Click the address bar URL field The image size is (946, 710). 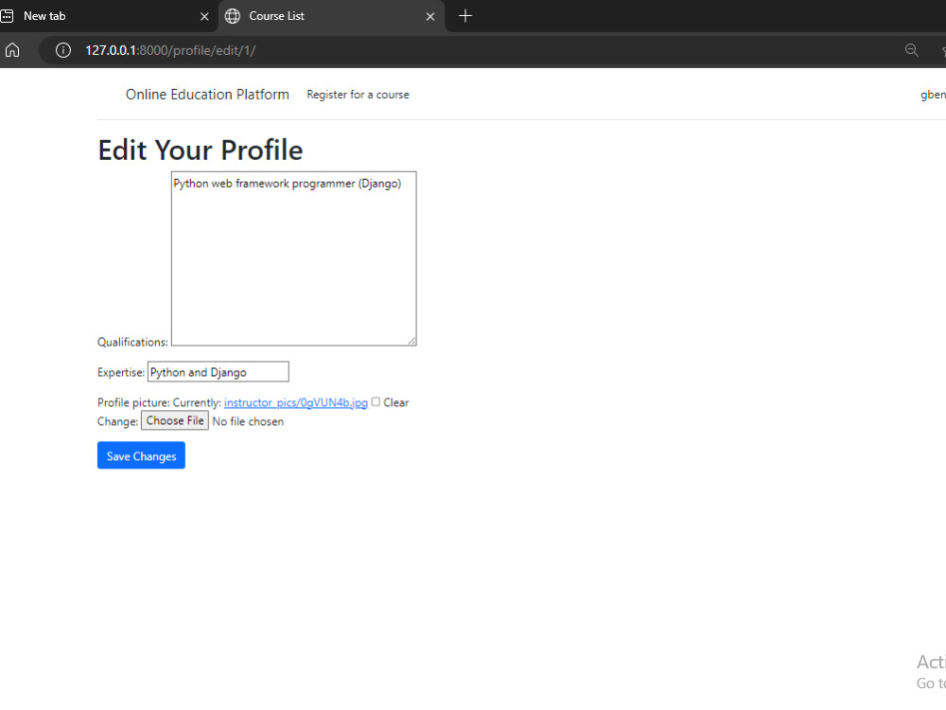[470, 50]
